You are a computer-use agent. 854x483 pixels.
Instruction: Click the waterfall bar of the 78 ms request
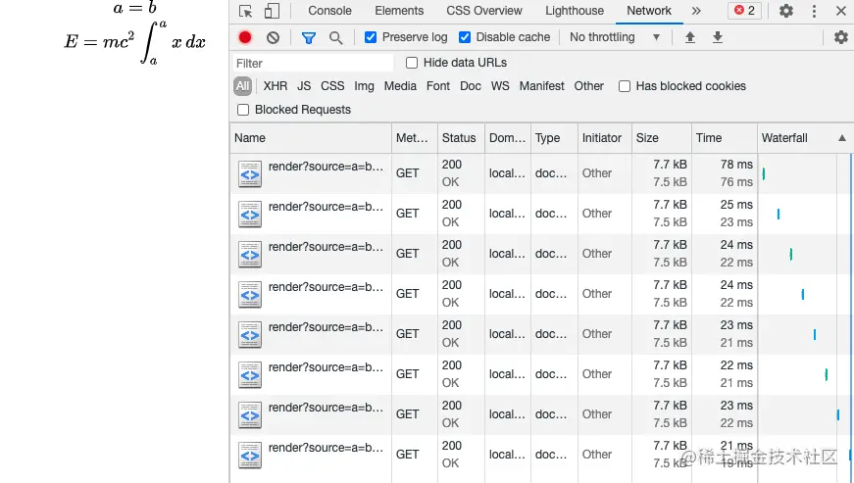pyautogui.click(x=764, y=173)
